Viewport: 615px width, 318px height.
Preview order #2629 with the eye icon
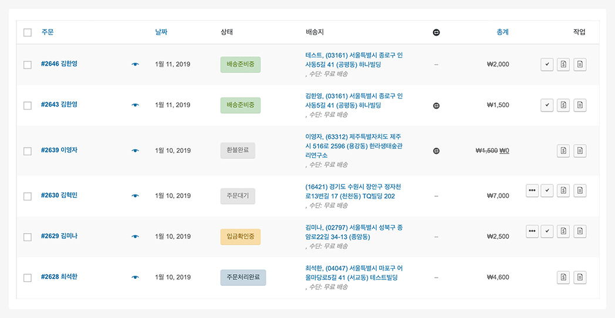pyautogui.click(x=136, y=237)
